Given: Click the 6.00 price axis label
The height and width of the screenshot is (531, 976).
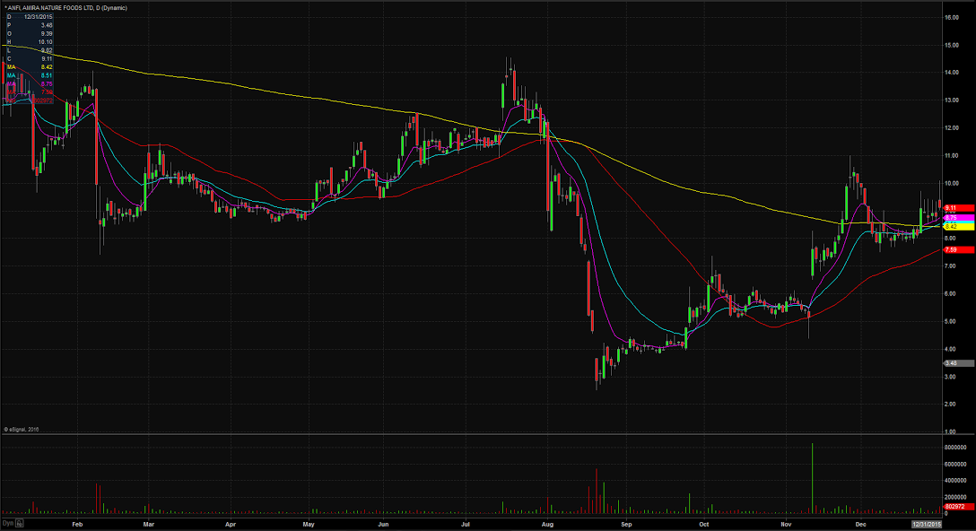Looking at the screenshot, I should point(951,294).
